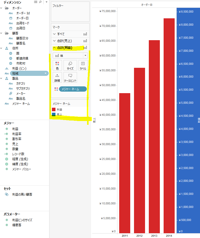Viewport: 200px width, 238px height.
Task: Select the 顧客区分 field
Action: (22, 38)
